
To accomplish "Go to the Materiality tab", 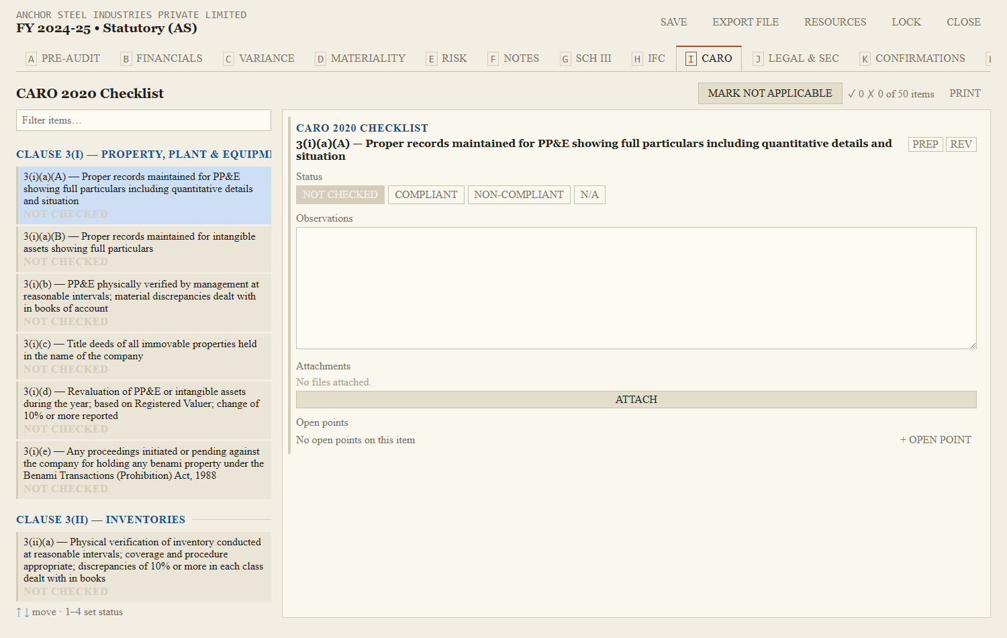I will pyautogui.click(x=361, y=58).
